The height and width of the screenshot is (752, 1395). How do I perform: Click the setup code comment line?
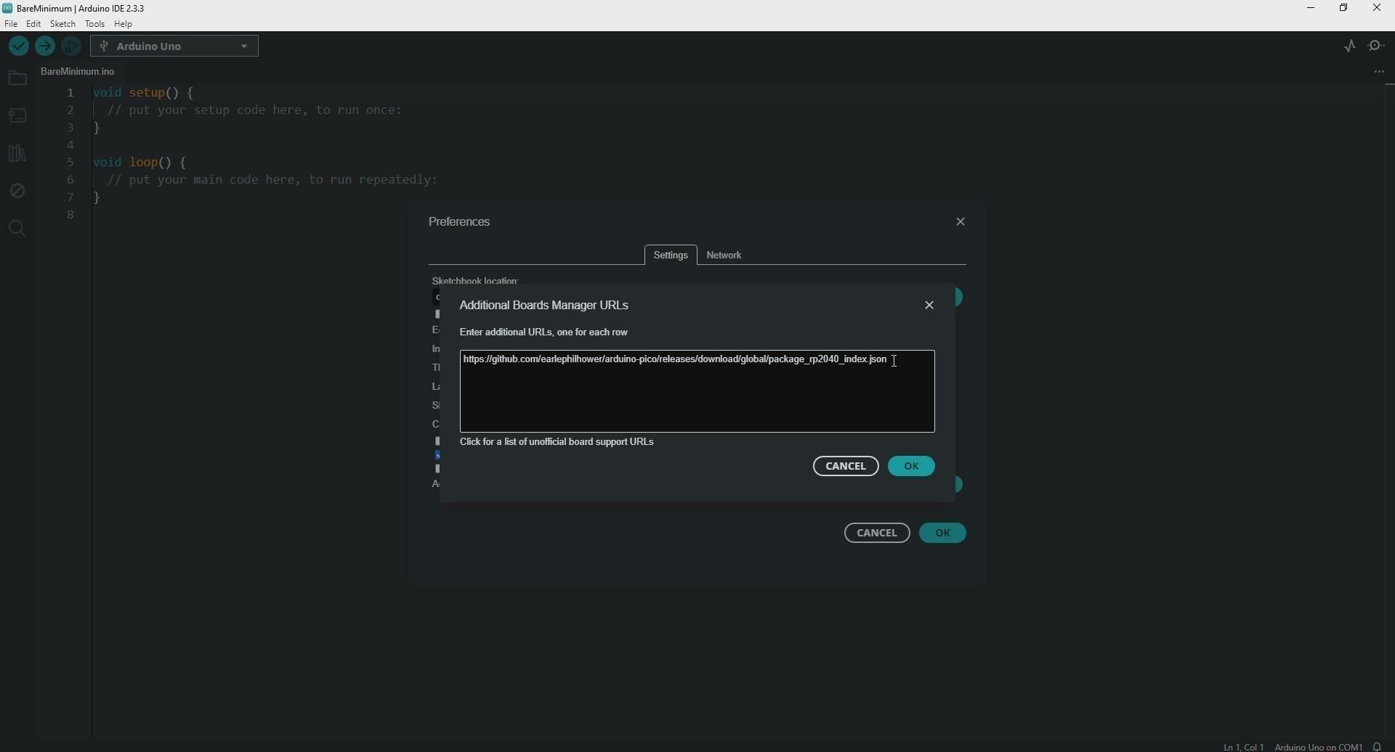pyautogui.click(x=254, y=111)
